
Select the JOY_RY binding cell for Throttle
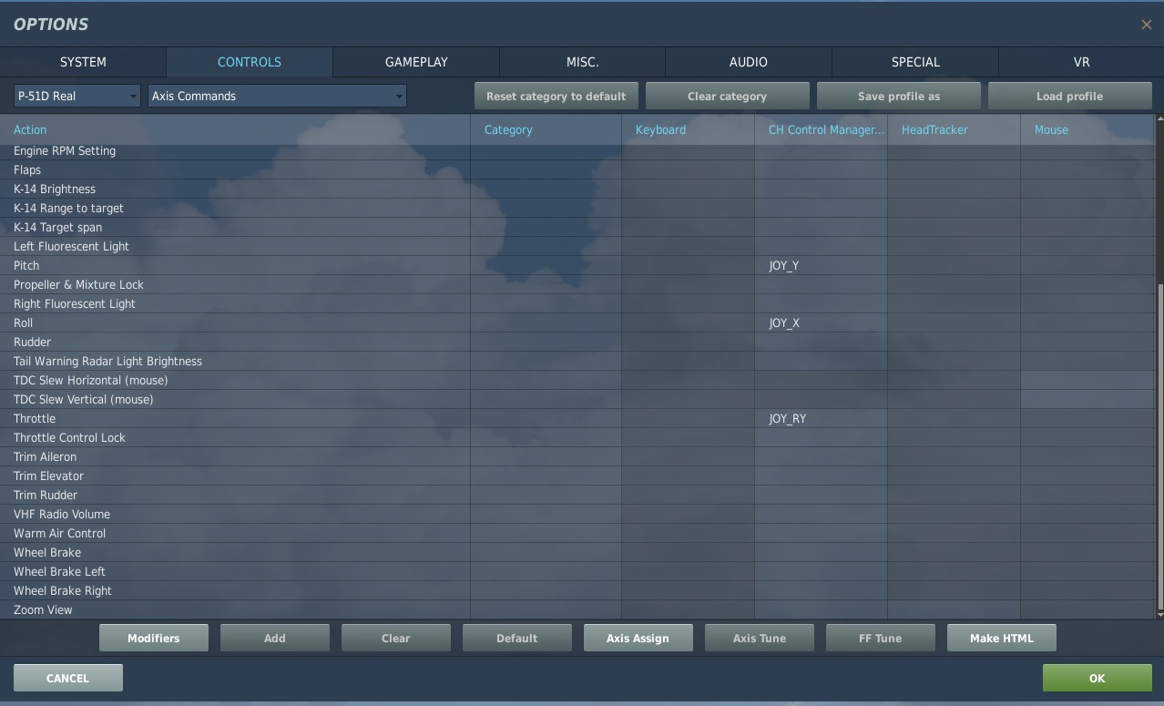point(821,418)
